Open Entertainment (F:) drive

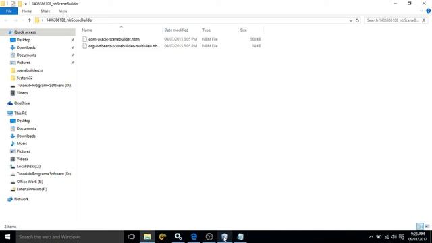pos(32,189)
